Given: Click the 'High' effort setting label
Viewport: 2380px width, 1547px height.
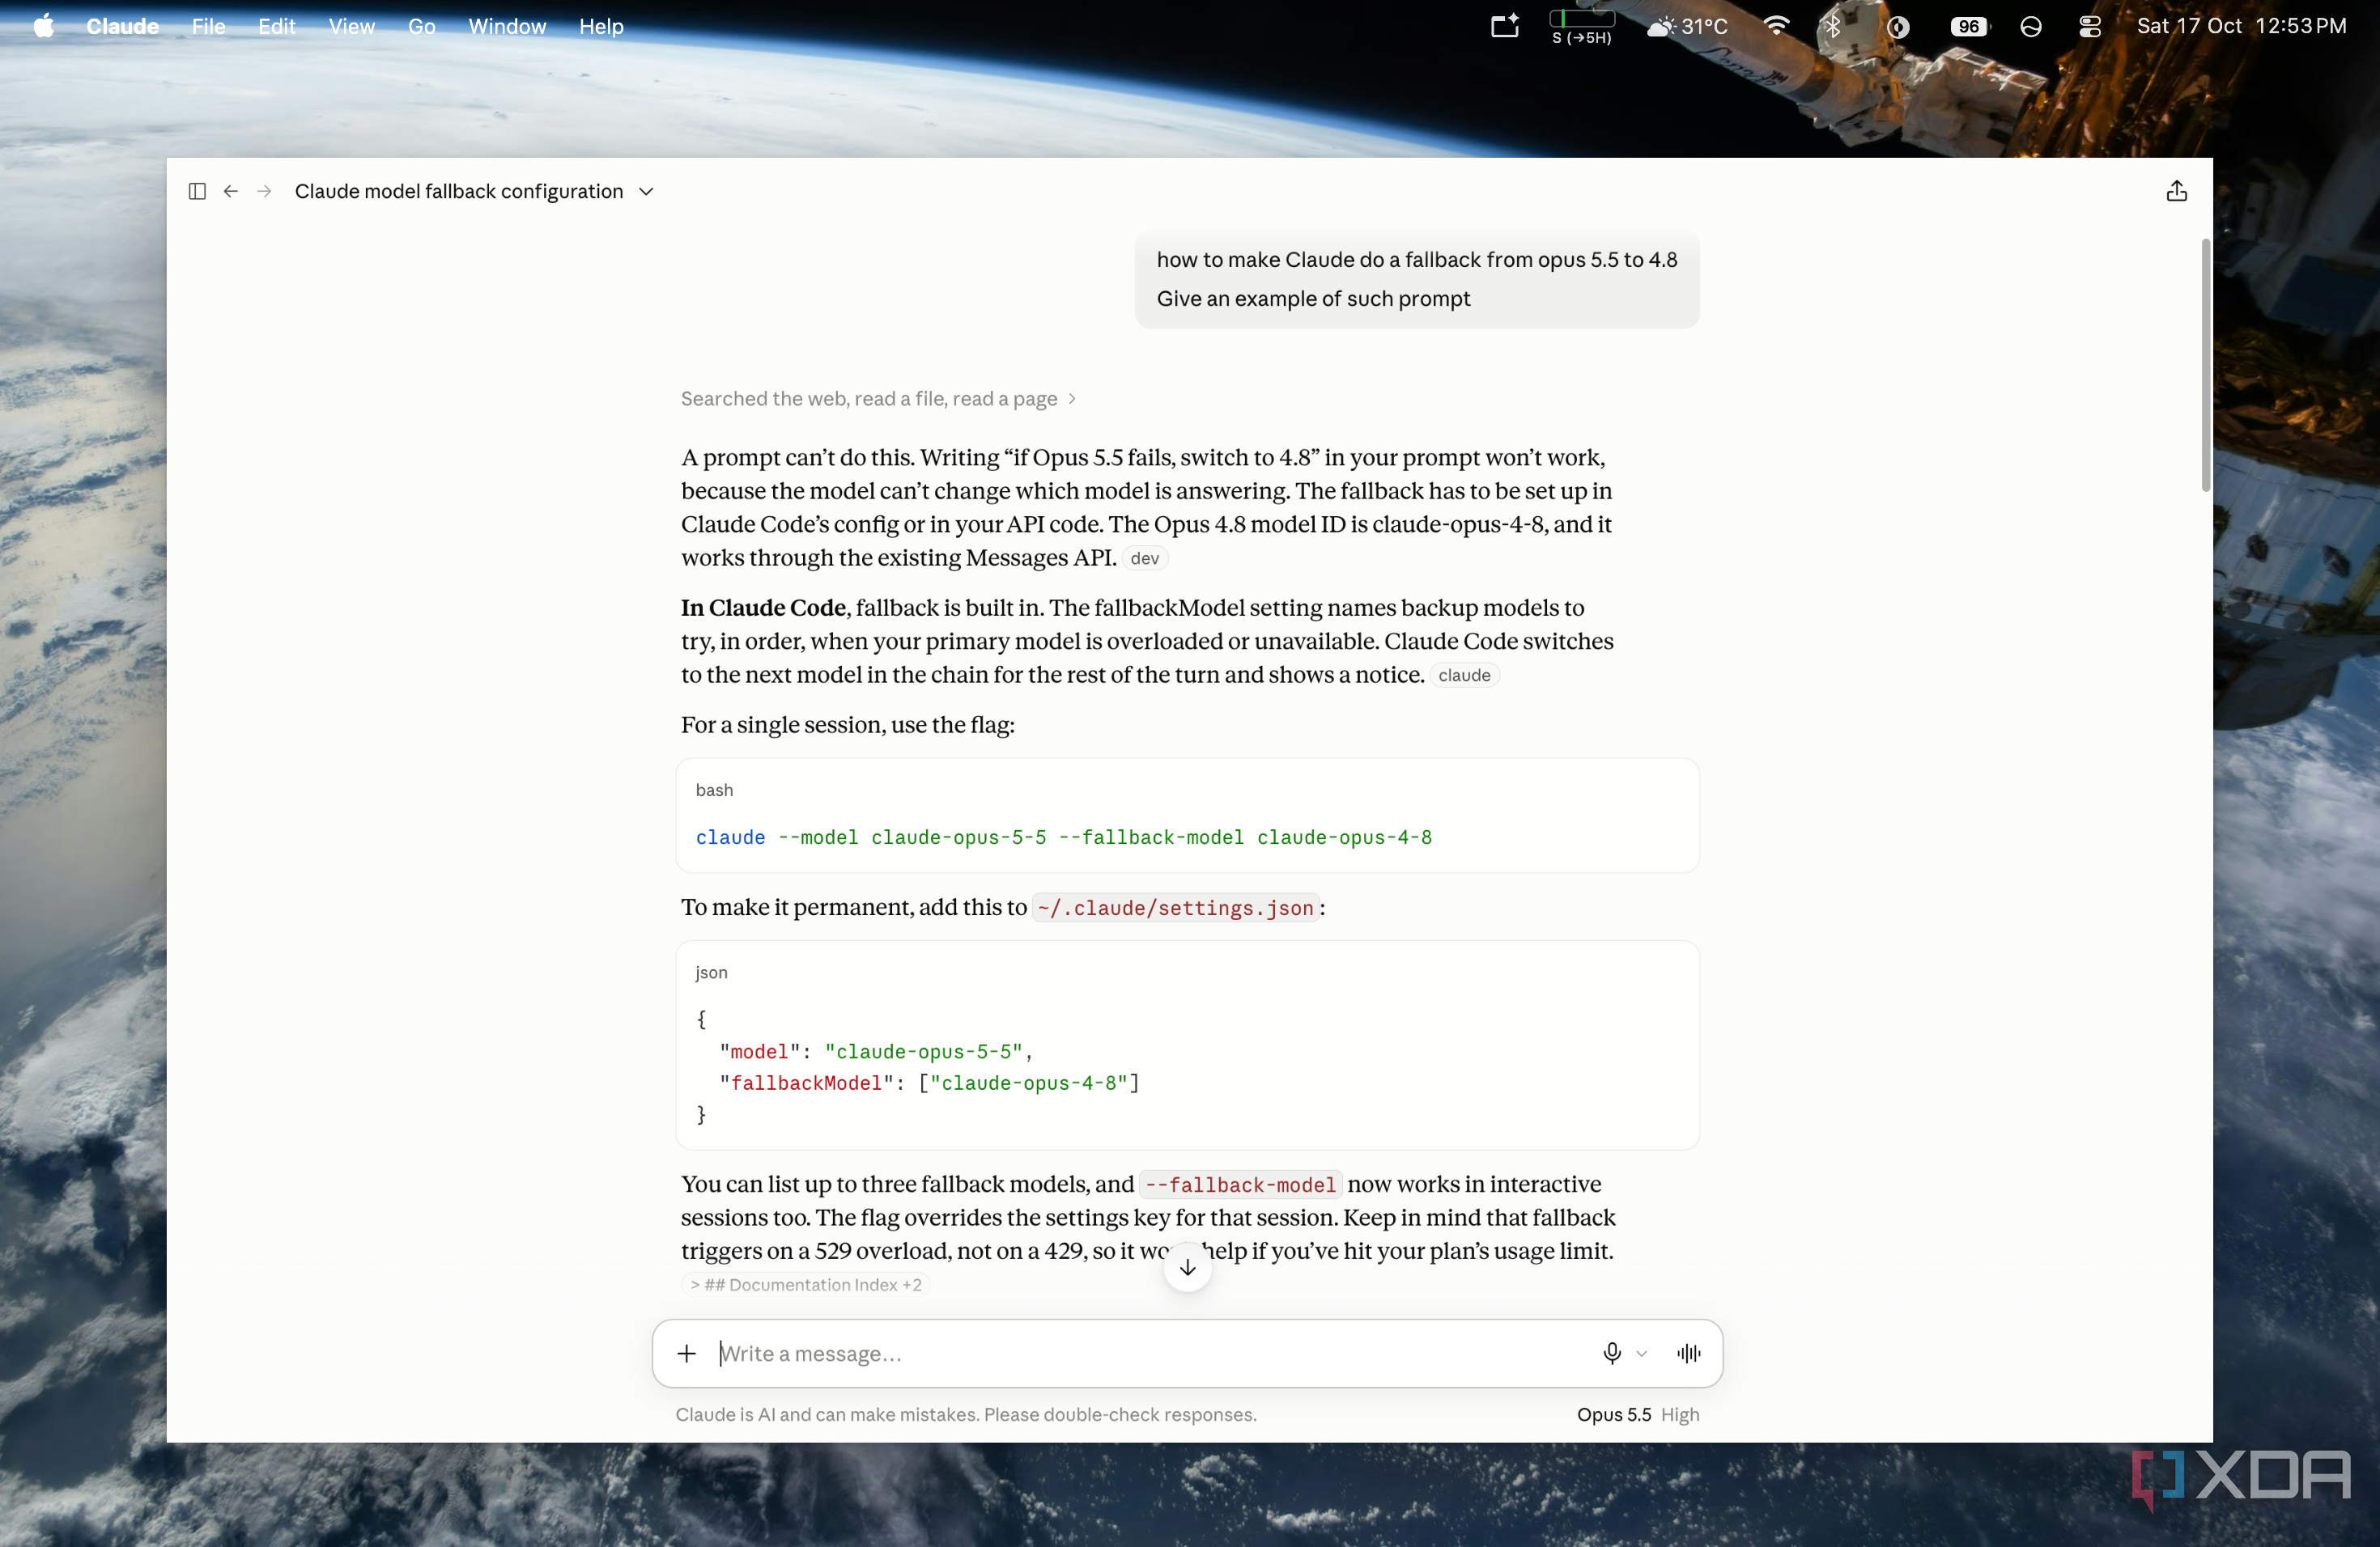Looking at the screenshot, I should tap(1680, 1414).
